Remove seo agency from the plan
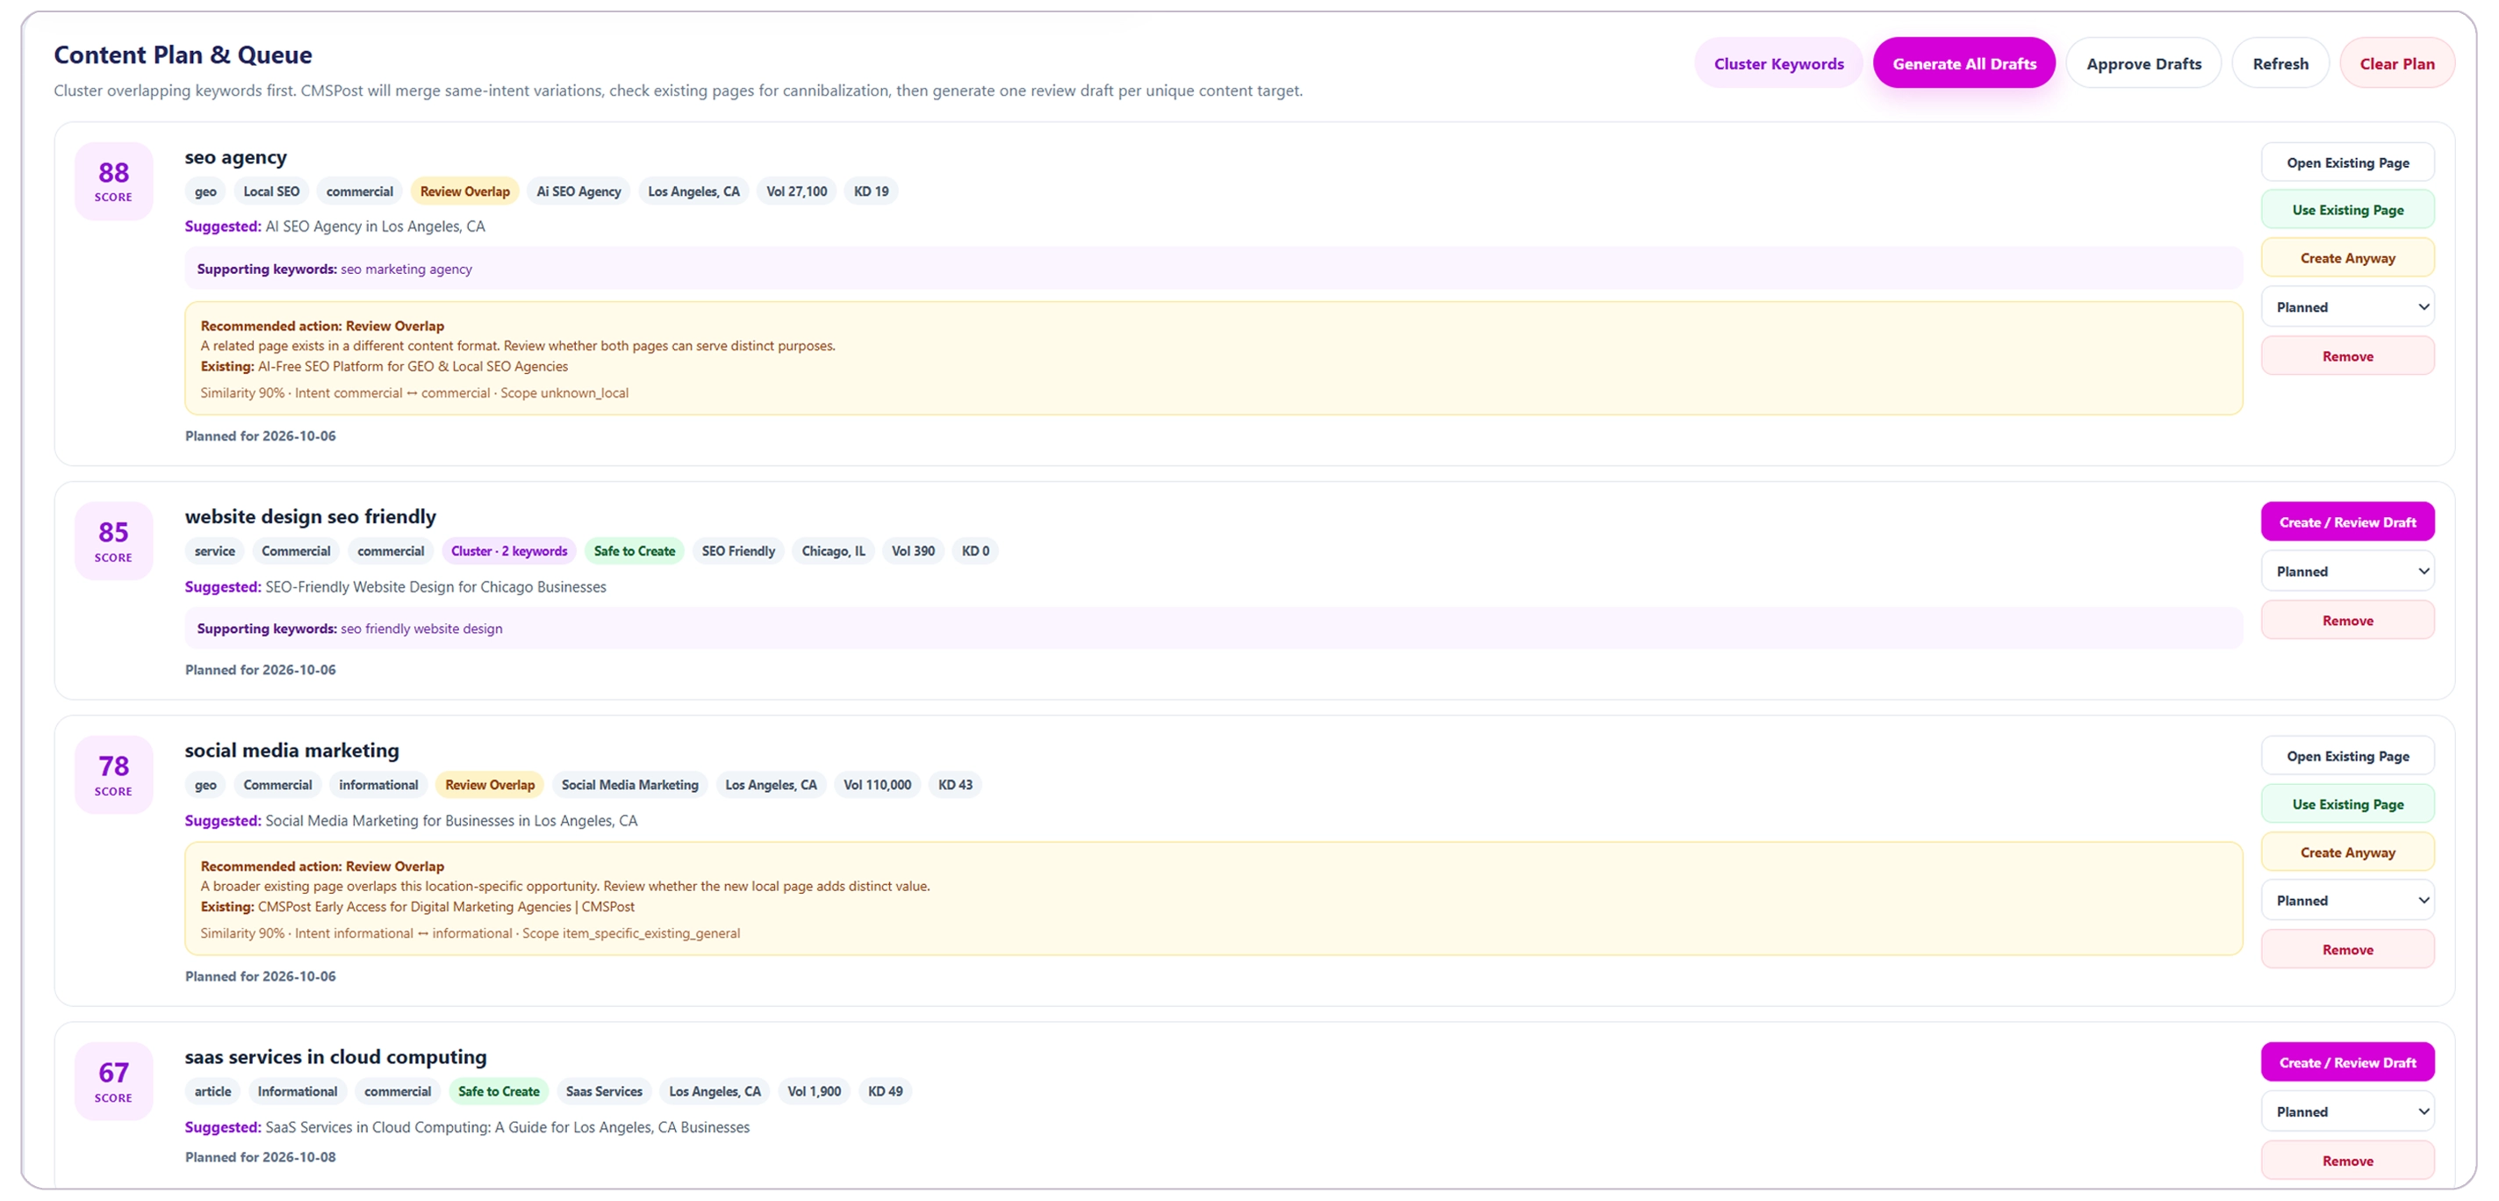Image resolution: width=2499 pixels, height=1201 pixels. (2348, 356)
